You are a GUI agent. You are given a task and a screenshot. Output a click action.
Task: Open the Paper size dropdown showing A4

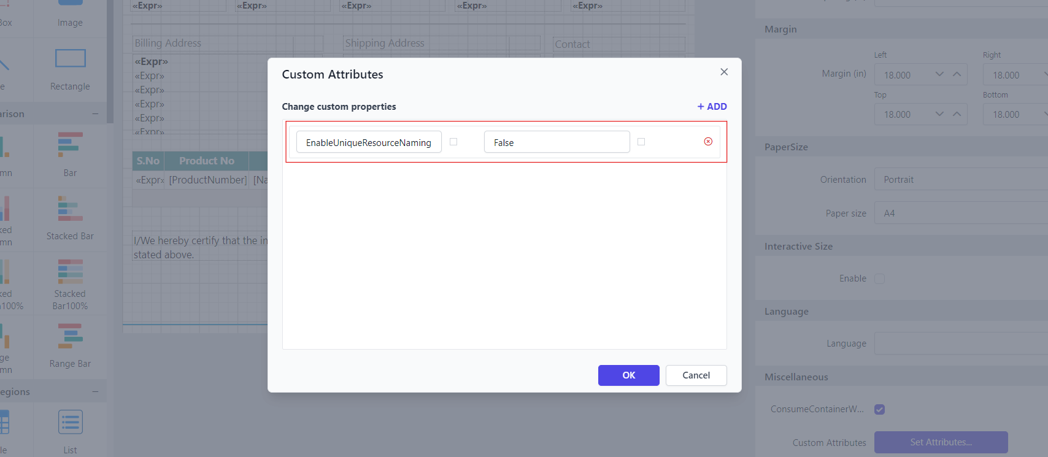click(x=960, y=213)
